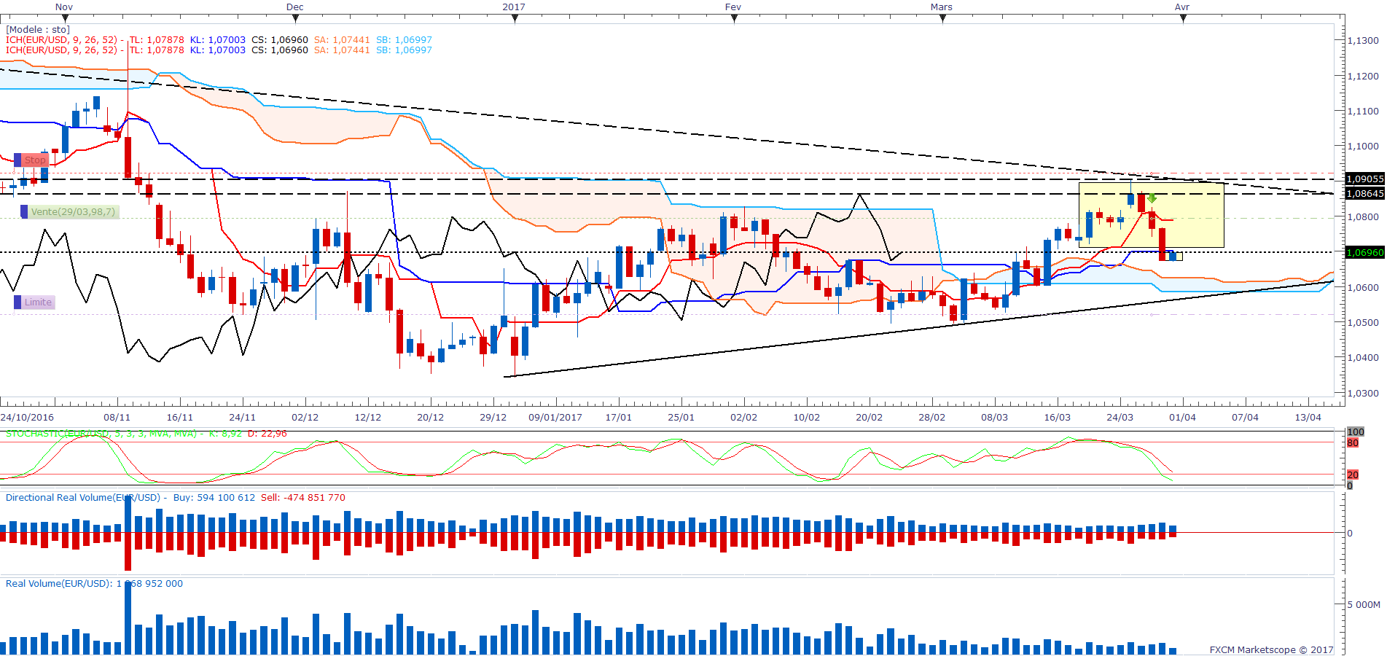Click the 1,0600 price axis label
The width and height of the screenshot is (1387, 656).
click(1363, 288)
